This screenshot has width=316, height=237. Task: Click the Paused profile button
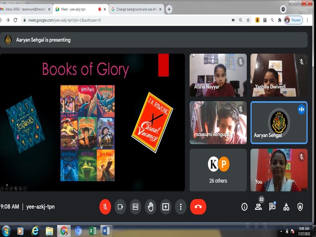click(x=293, y=20)
